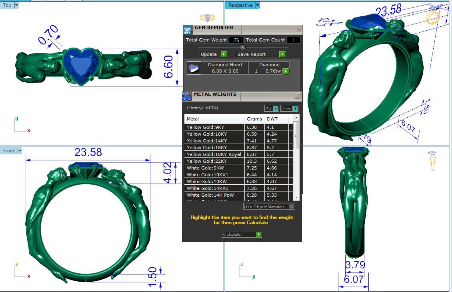Image resolution: width=452 pixels, height=292 pixels.
Task: Click the Metal Weights scale icon
Action: (187, 96)
